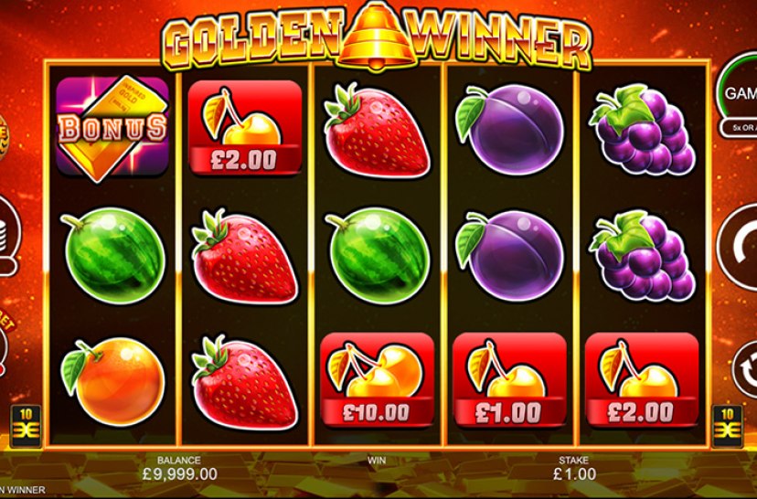Image resolution: width=757 pixels, height=499 pixels.
Task: Click the top £2.00 cherry symbol
Action: pyautogui.click(x=245, y=127)
